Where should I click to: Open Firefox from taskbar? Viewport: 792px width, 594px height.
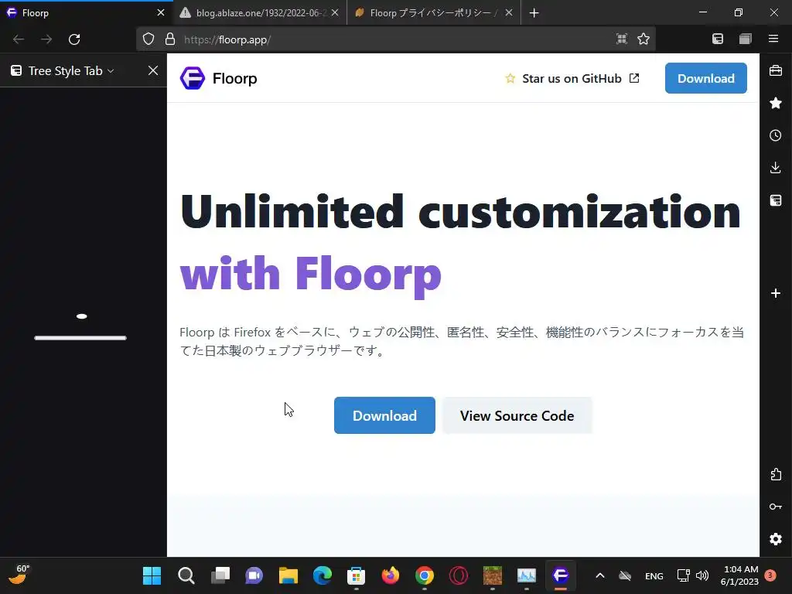[x=391, y=575]
